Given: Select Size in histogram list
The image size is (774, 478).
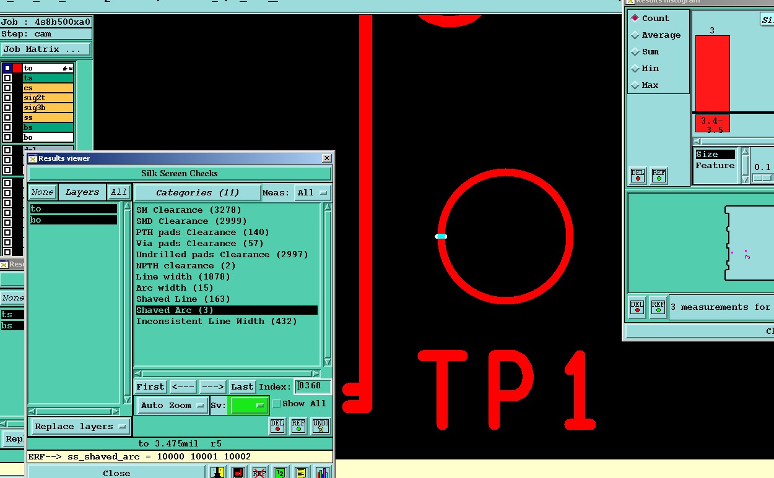Looking at the screenshot, I should click(x=715, y=155).
